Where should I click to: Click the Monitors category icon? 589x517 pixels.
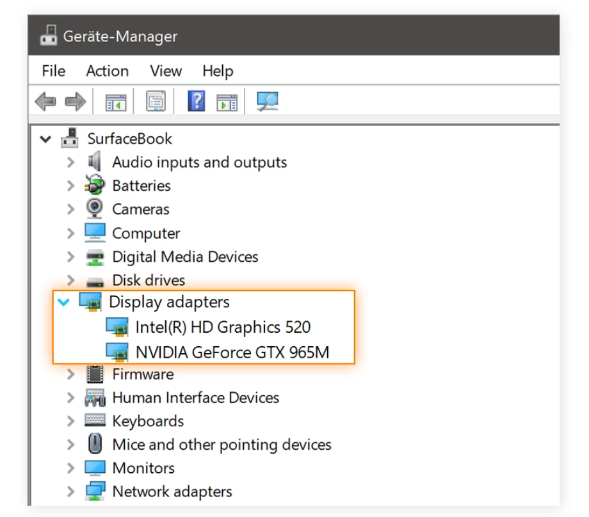pyautogui.click(x=95, y=468)
